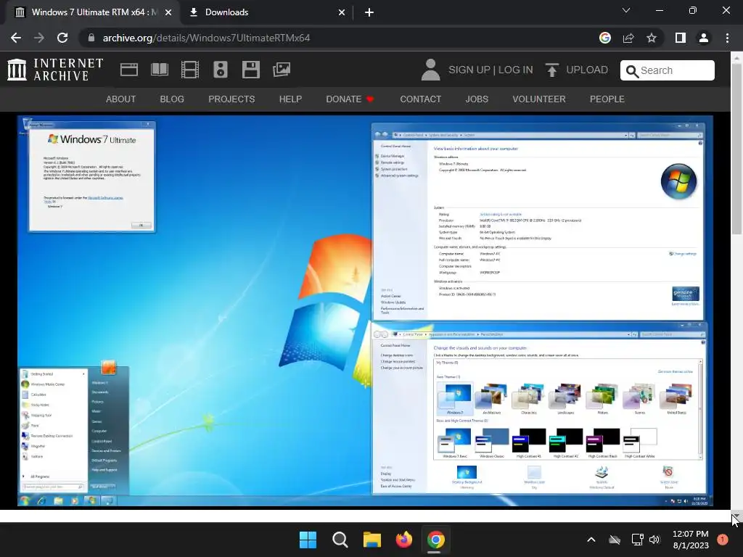Open the PEOPLE link

pos(607,99)
